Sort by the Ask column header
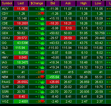The width and height of the screenshot is (111, 106). click(68, 3)
